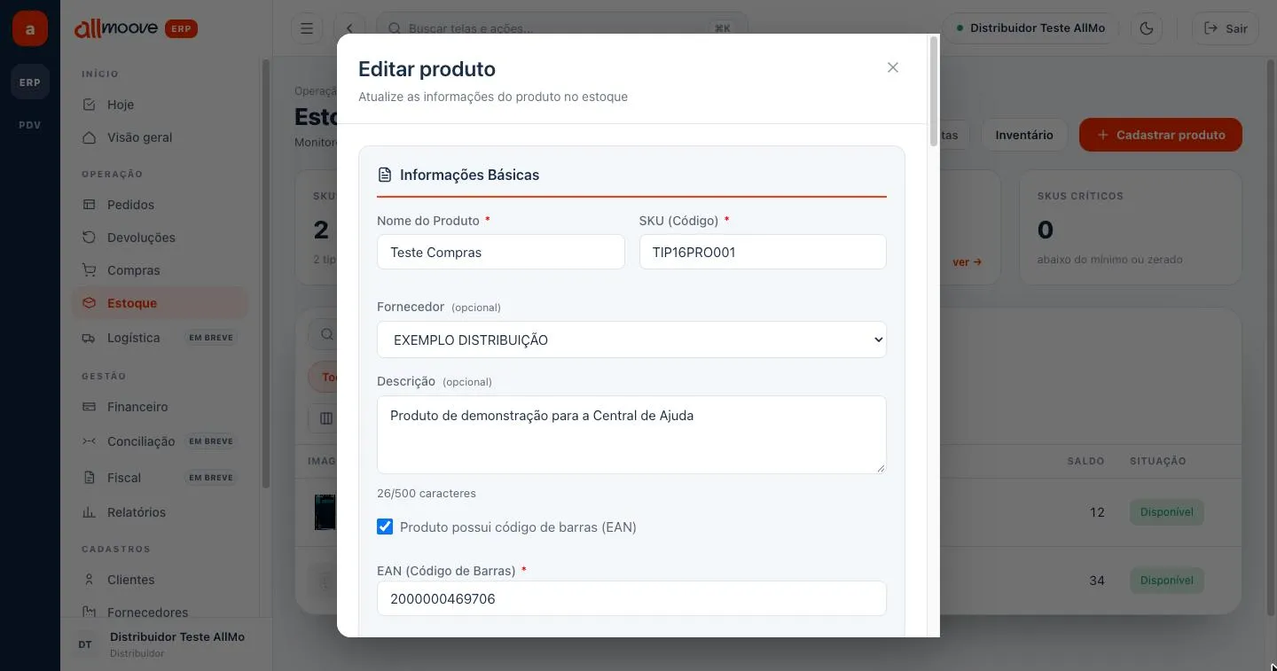Click the Financeiro card icon
1277x671 pixels.
89,407
